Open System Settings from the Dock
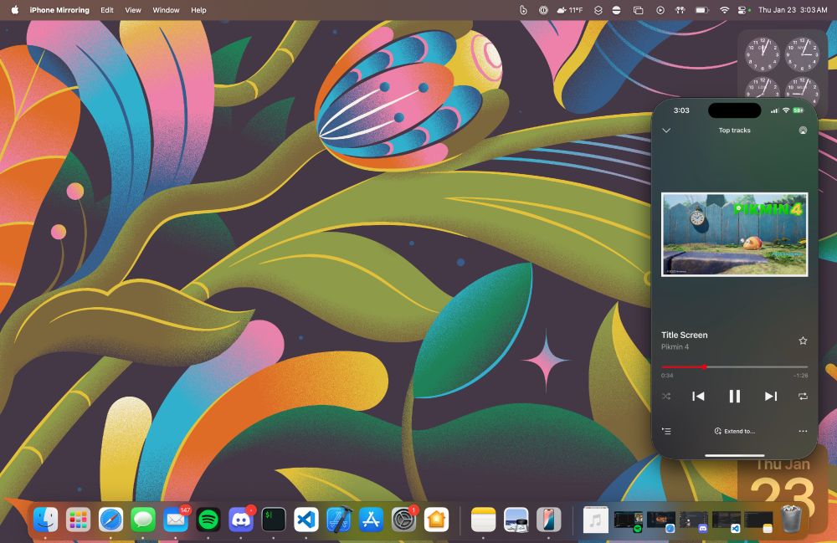Image resolution: width=837 pixels, height=543 pixels. [403, 520]
